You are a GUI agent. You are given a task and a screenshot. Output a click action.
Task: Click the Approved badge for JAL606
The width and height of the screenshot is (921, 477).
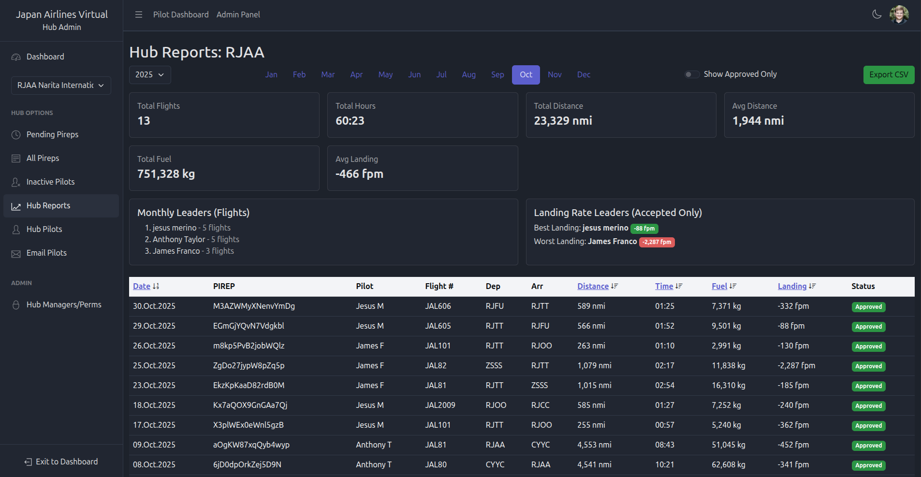point(868,307)
